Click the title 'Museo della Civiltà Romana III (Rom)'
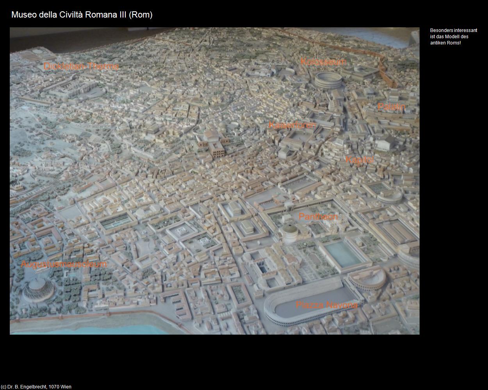 [x=82, y=15]
